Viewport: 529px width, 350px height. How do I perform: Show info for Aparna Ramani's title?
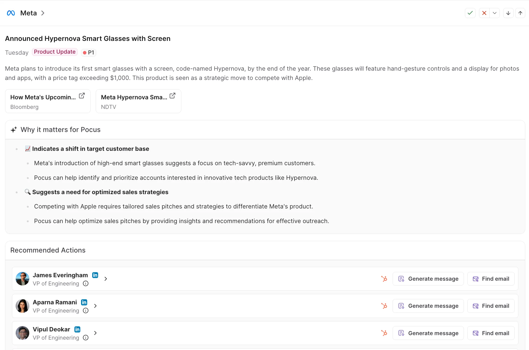pyautogui.click(x=86, y=311)
